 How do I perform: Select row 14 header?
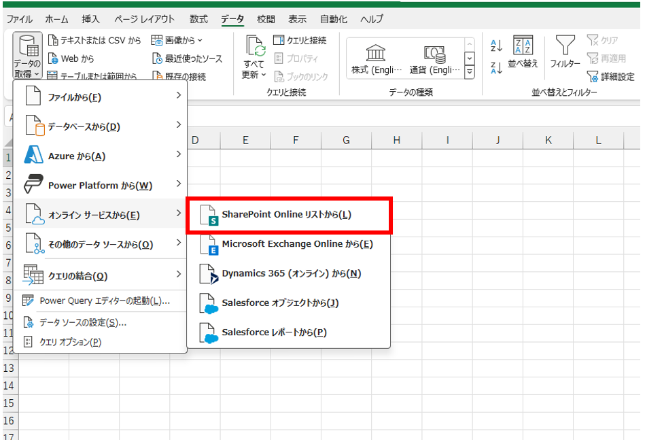(9, 386)
